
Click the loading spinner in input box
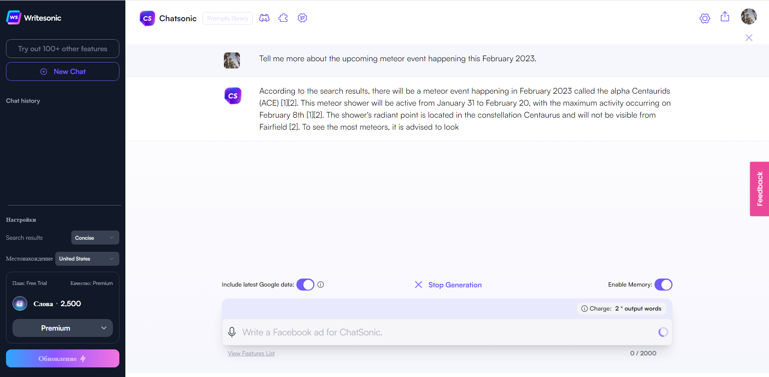(x=663, y=332)
